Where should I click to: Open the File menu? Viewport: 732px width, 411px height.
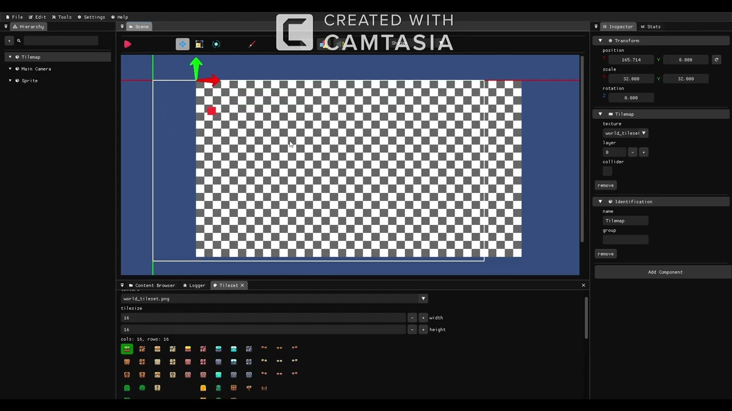click(14, 17)
